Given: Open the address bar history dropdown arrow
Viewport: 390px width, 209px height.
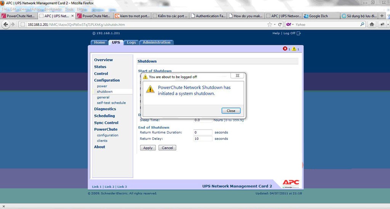Looking at the screenshot, I should 275,25.
